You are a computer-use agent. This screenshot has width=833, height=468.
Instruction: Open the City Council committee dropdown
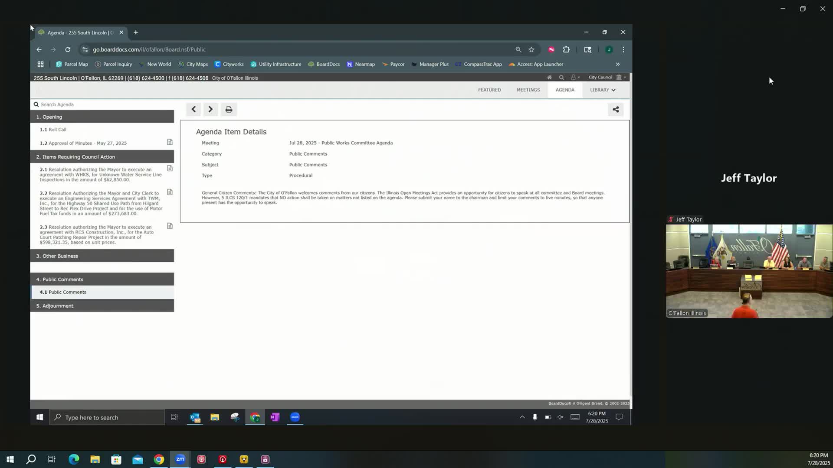607,78
